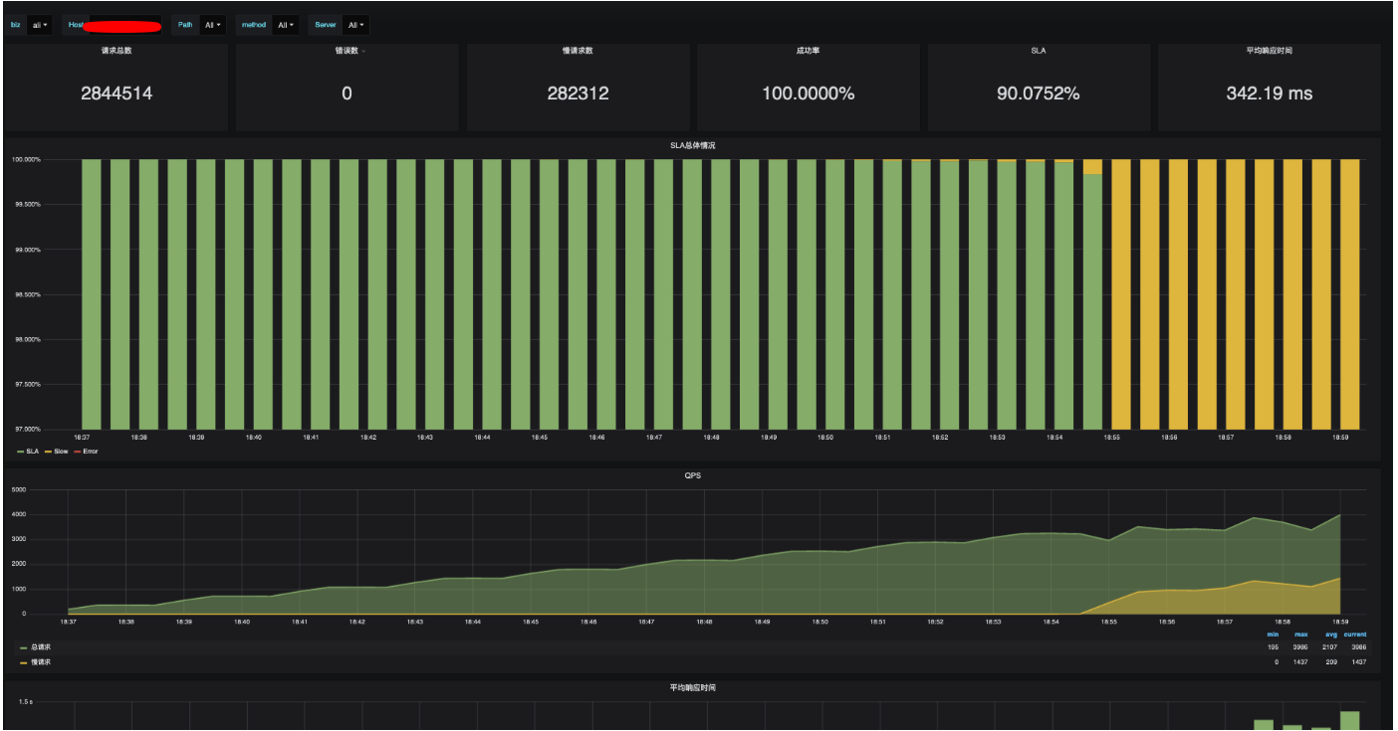Viewport: 1398px width, 731px height.
Task: Open the lower 平均响应时间 chart title menu
Action: pos(692,687)
